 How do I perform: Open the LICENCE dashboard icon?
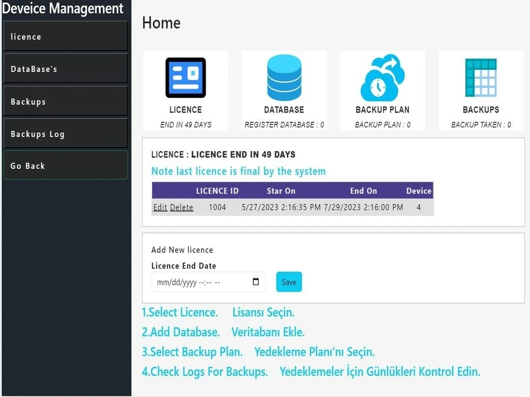point(185,77)
